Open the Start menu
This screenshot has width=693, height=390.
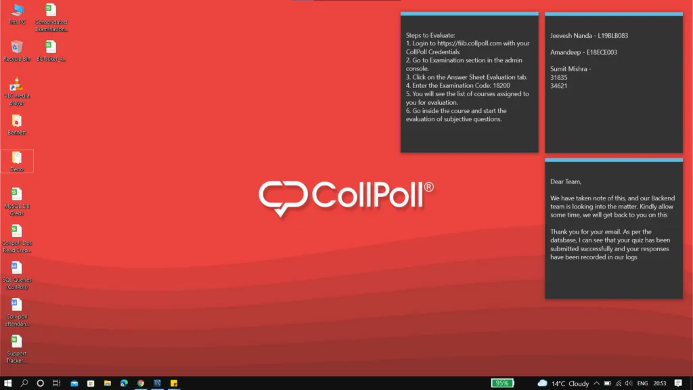click(7, 383)
